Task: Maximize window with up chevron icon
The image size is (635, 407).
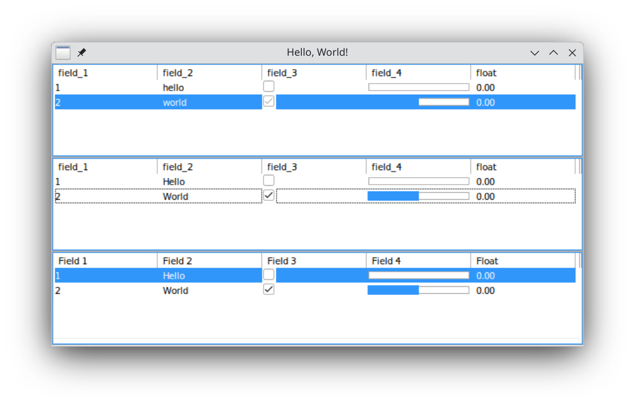Action: 554,53
